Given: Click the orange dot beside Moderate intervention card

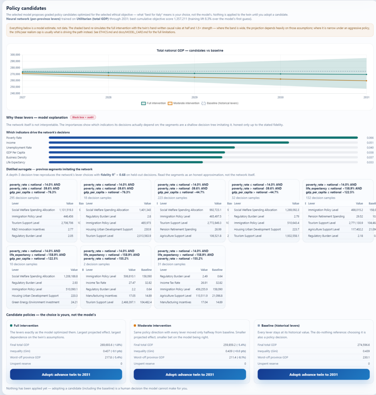Looking at the screenshot, I should pos(135,326).
